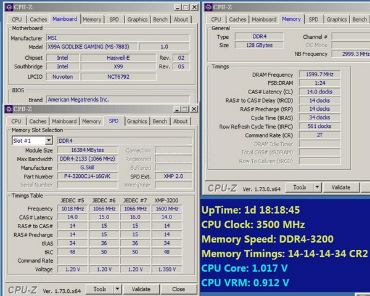The height and width of the screenshot is (296, 370).
Task: Open Graphics tab in SPD window
Action: [137, 121]
